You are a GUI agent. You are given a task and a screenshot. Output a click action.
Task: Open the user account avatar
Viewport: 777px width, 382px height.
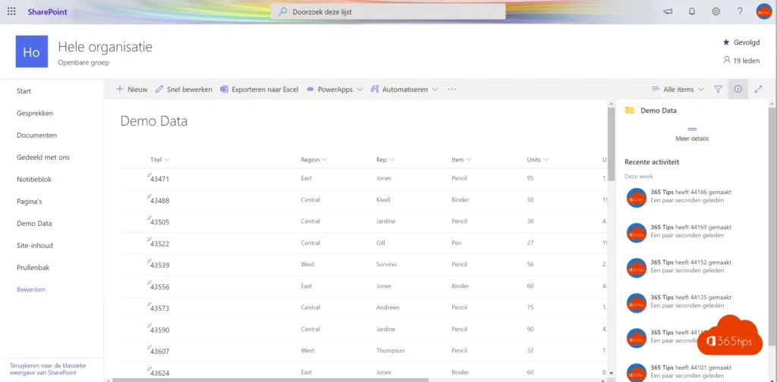tap(764, 12)
